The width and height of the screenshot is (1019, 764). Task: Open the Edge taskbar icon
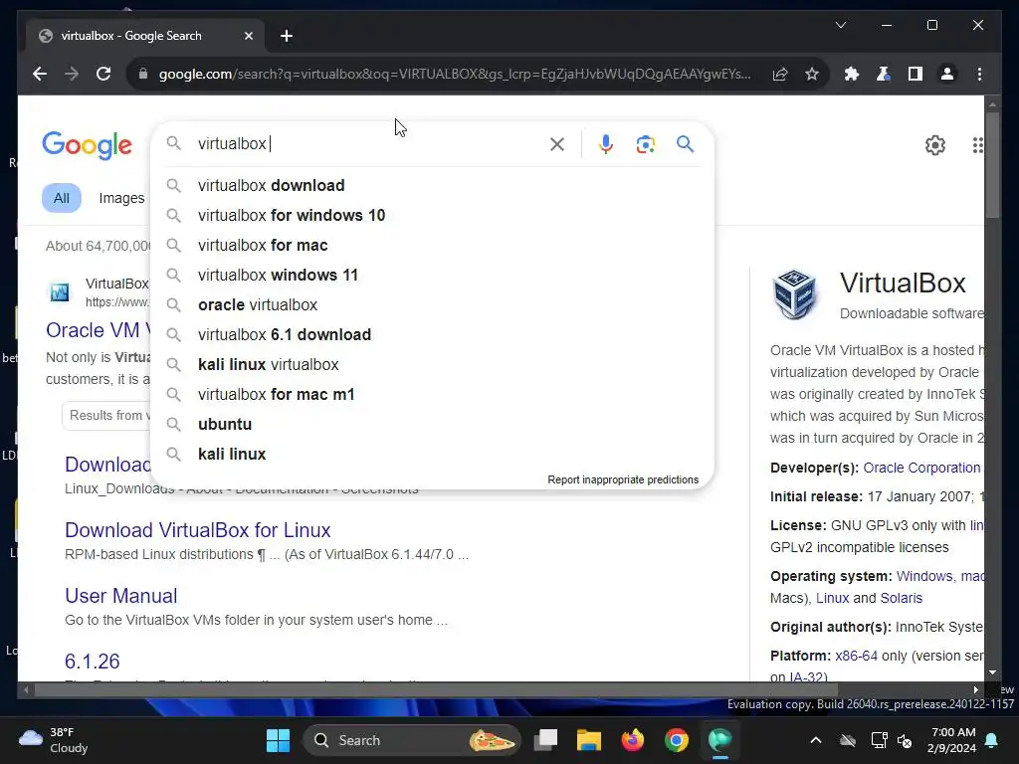pos(719,740)
